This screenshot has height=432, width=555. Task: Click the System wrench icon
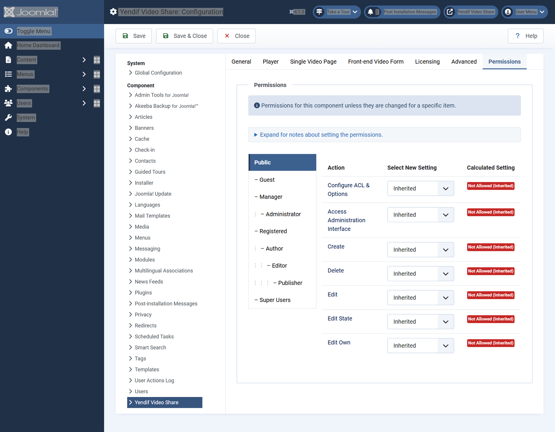click(x=8, y=118)
